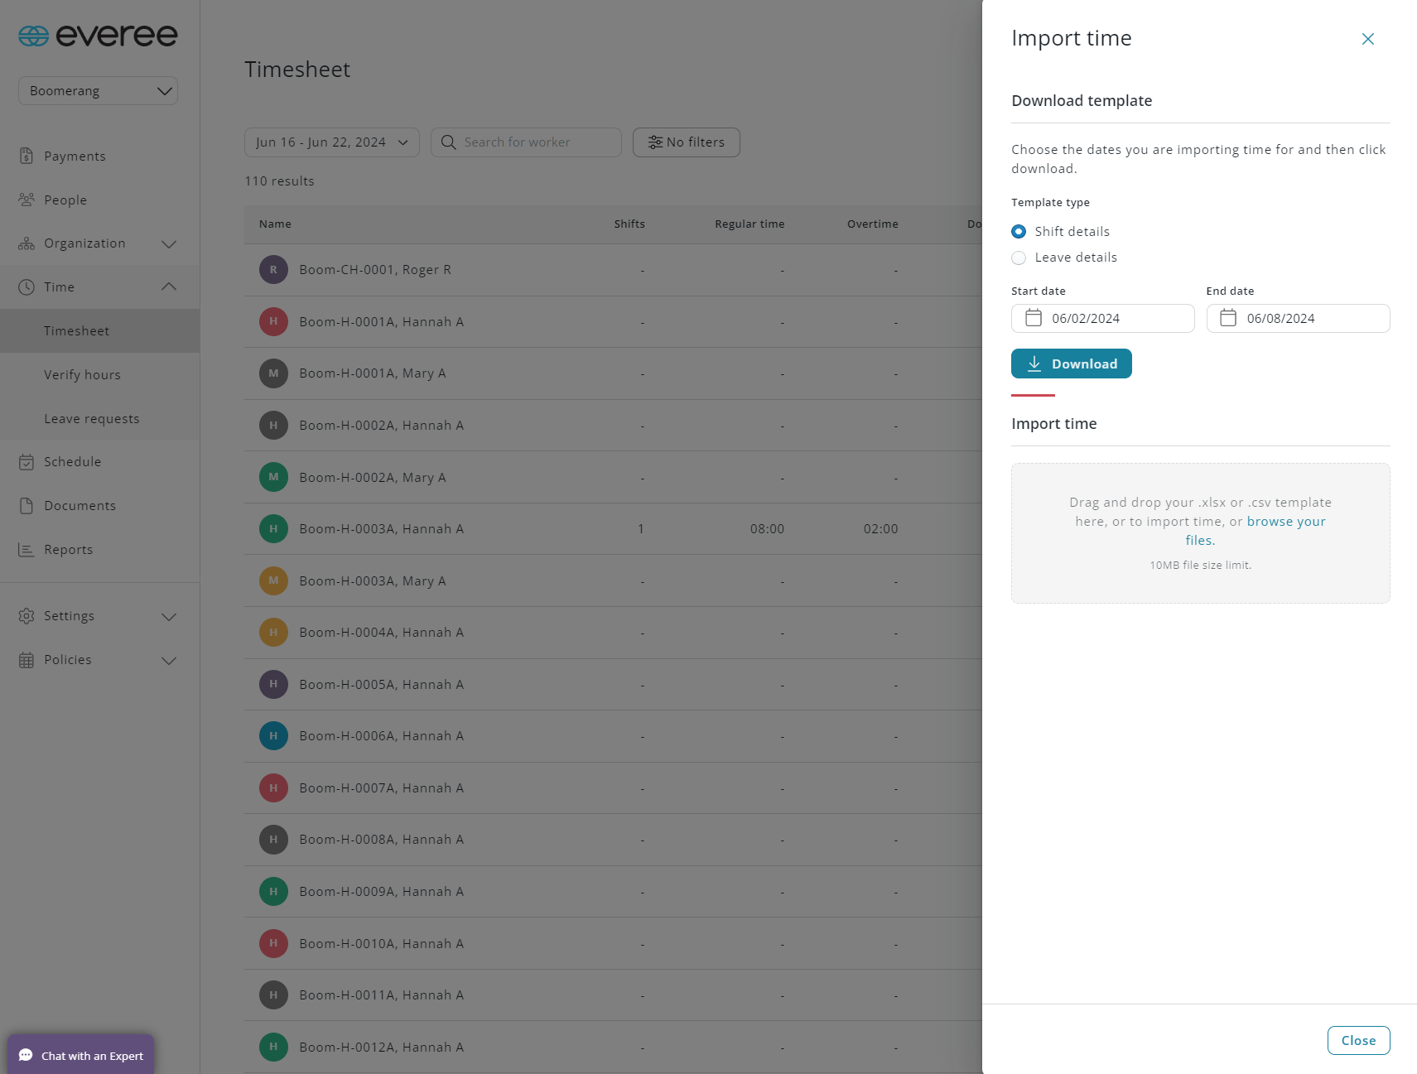Open the Jun 16 - Jun 22 date range dropdown

pos(331,142)
